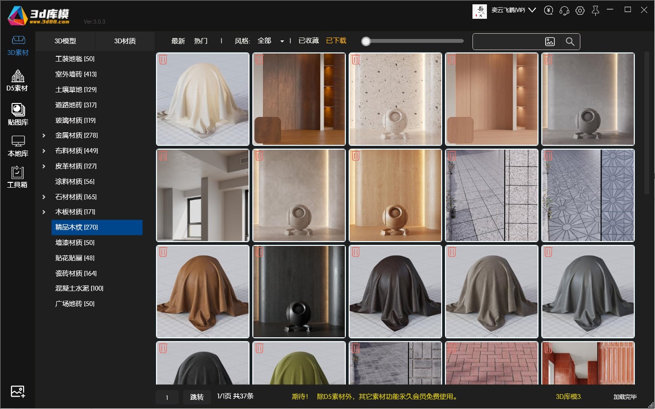
Task: Toggle the 已收藏 favorites filter
Action: (x=309, y=41)
